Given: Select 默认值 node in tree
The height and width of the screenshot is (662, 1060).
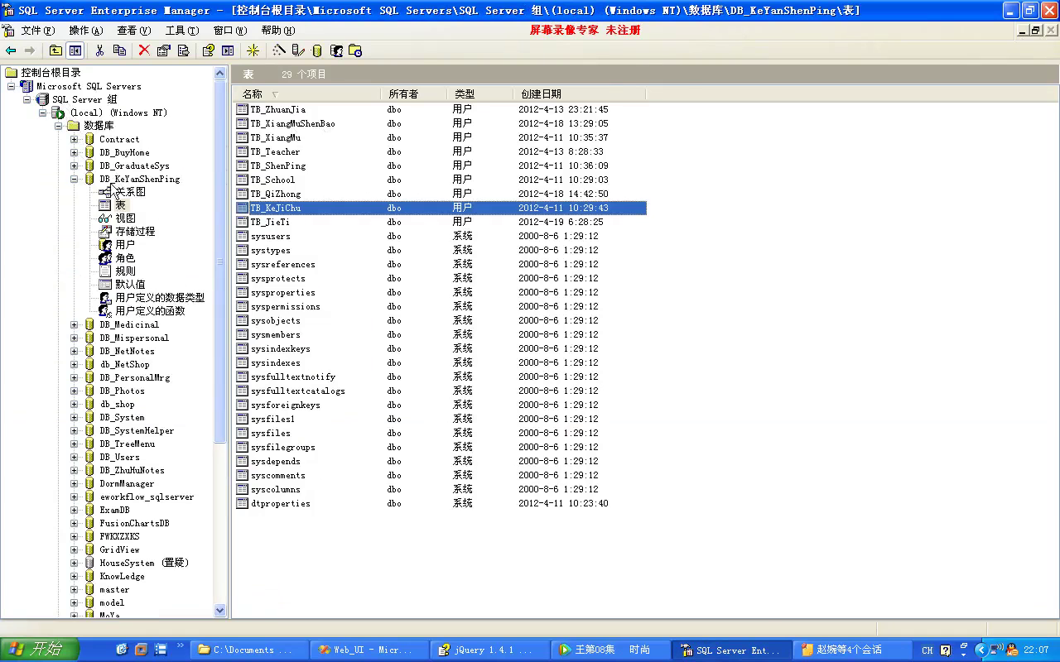Looking at the screenshot, I should coord(130,285).
